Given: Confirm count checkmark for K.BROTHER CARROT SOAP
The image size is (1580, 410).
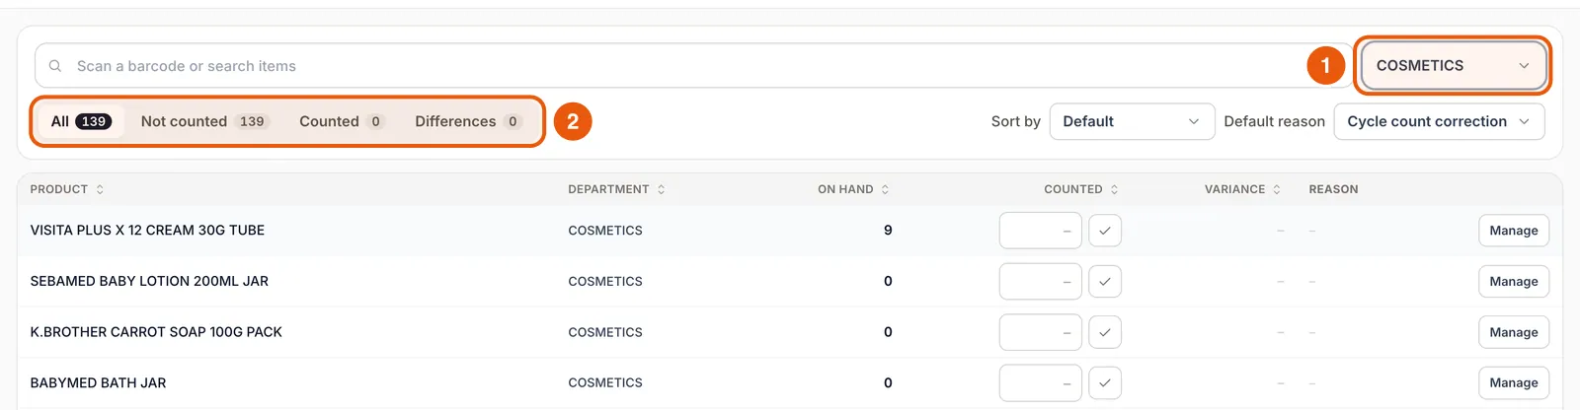Looking at the screenshot, I should pyautogui.click(x=1105, y=332).
